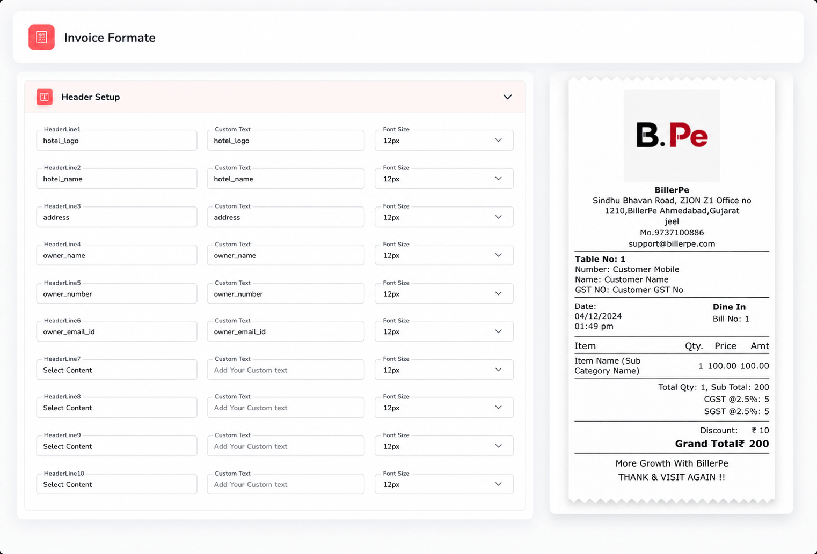Screen dimensions: 817x554
Task: Select the HeaderLine5 owner_number field
Action: pos(116,294)
